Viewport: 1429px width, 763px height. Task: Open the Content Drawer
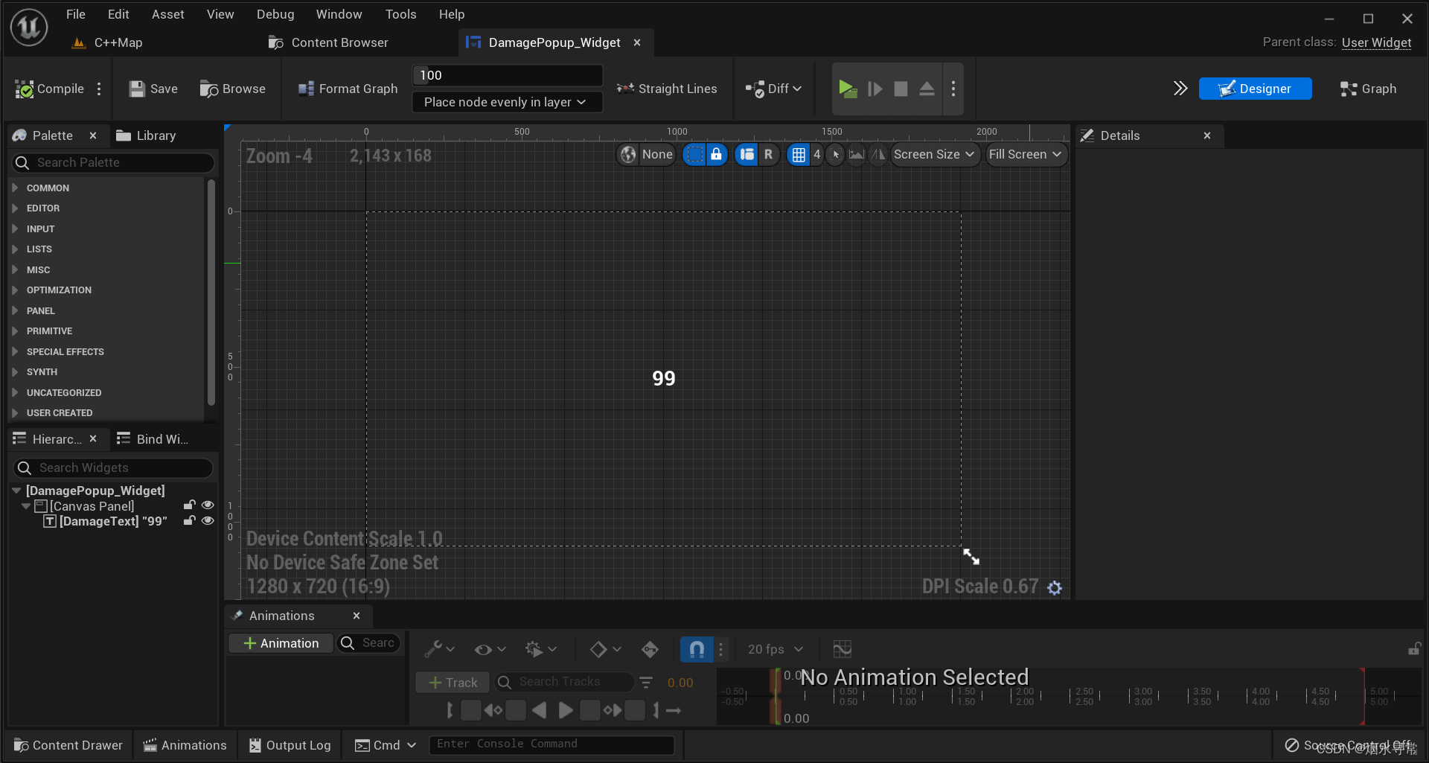coord(68,745)
